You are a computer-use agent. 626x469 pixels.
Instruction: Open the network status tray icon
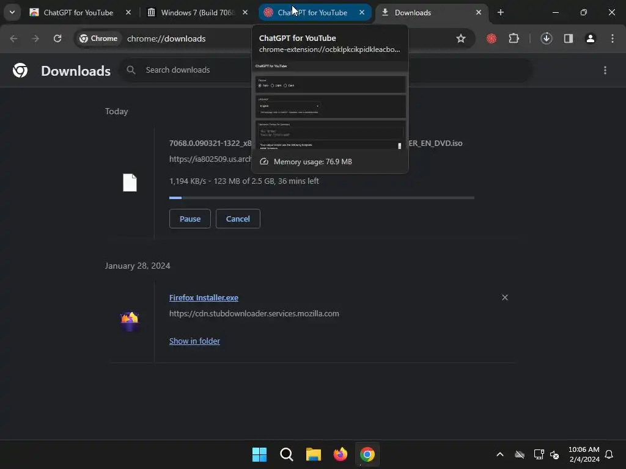[539, 454]
